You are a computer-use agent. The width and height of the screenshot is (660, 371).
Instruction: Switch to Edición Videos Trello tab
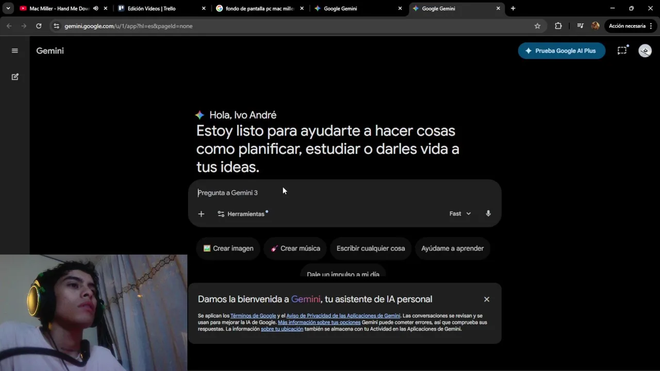(152, 8)
